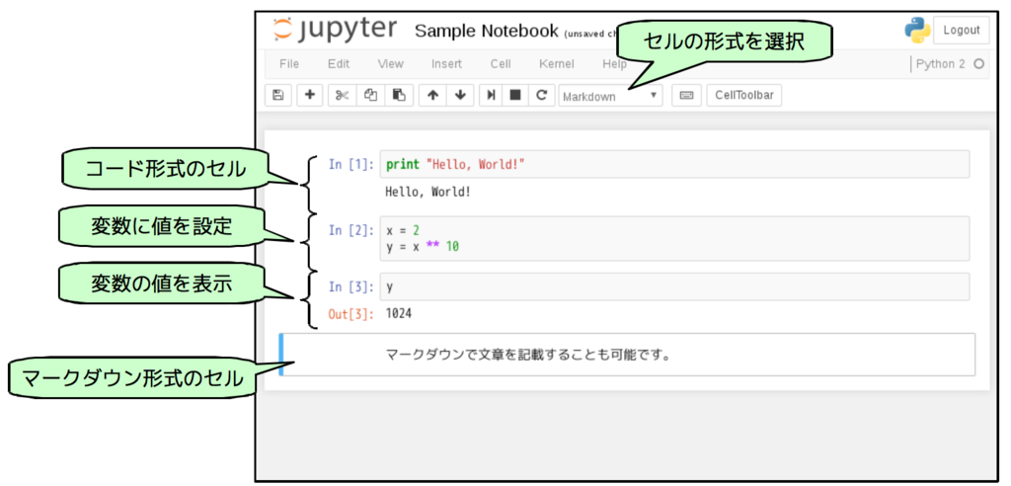Cut selected cell with scissors icon
Viewport: 1011px width, 486px height.
[x=343, y=96]
